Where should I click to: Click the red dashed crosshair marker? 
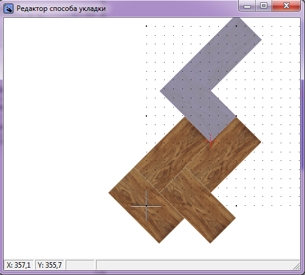(x=210, y=141)
